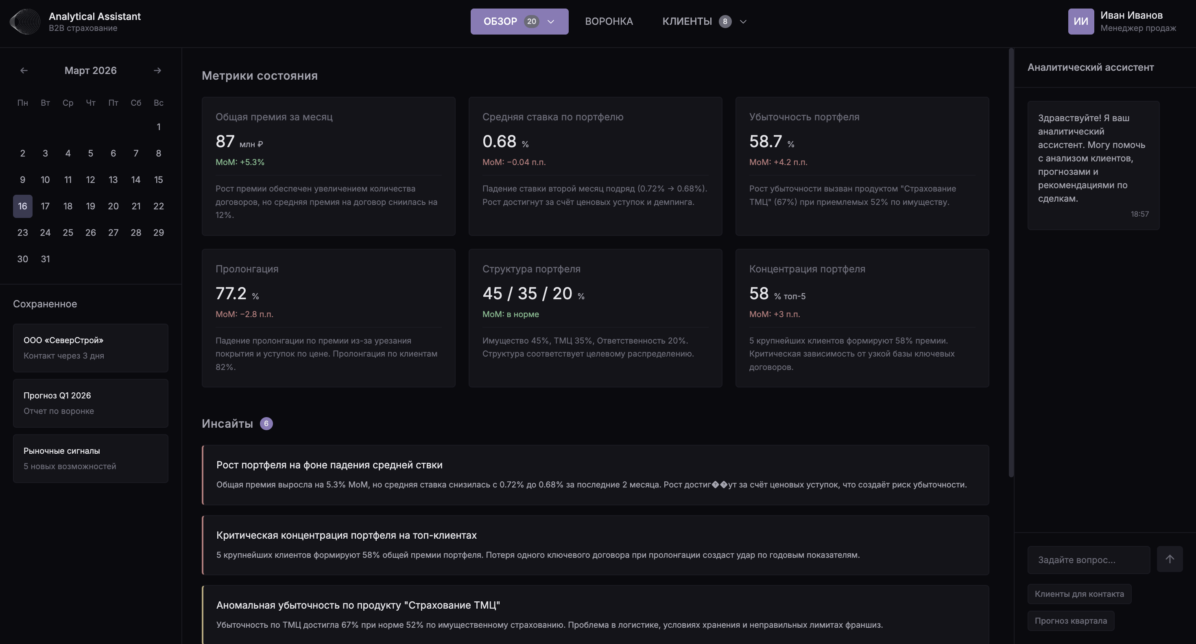The image size is (1196, 644).
Task: Click the main content vertical scrollbar
Action: tap(1011, 262)
